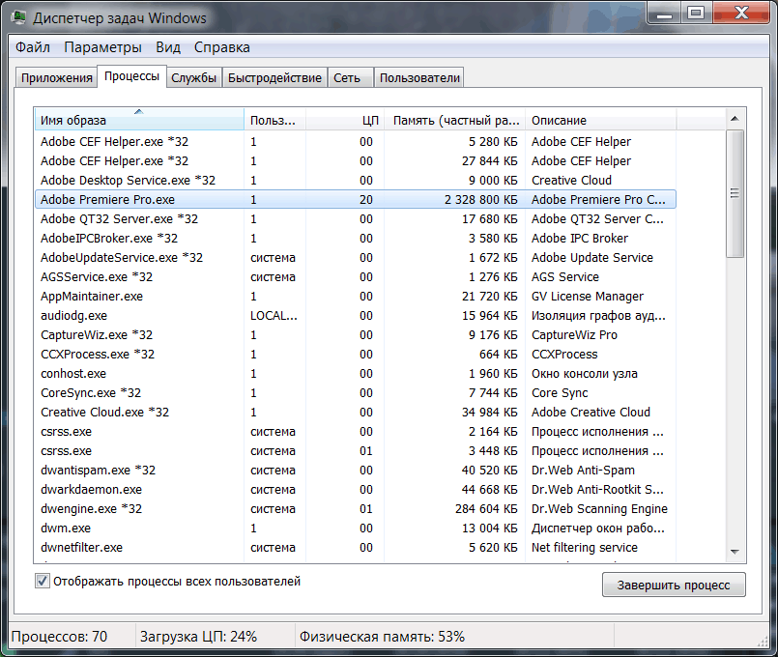The height and width of the screenshot is (657, 778).
Task: Sort by Описание column header
Action: 601,120
